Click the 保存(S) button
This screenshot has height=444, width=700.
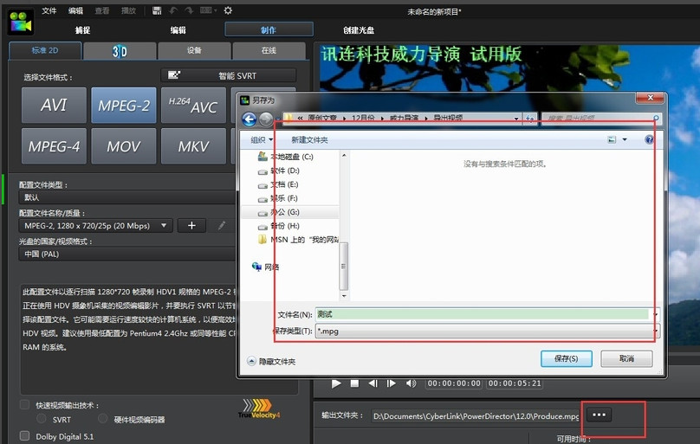point(566,357)
